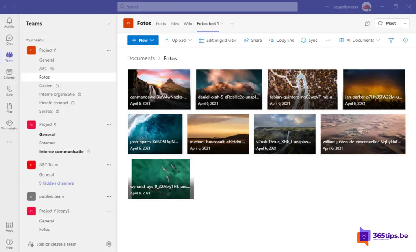Open Viva Insights app
This screenshot has height=252, width=416.
(9, 125)
